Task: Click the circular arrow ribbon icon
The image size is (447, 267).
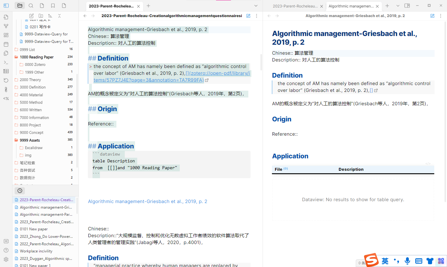Action: 6,80
